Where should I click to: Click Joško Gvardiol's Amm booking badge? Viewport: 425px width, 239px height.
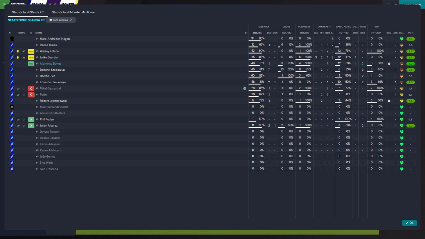coord(31,57)
